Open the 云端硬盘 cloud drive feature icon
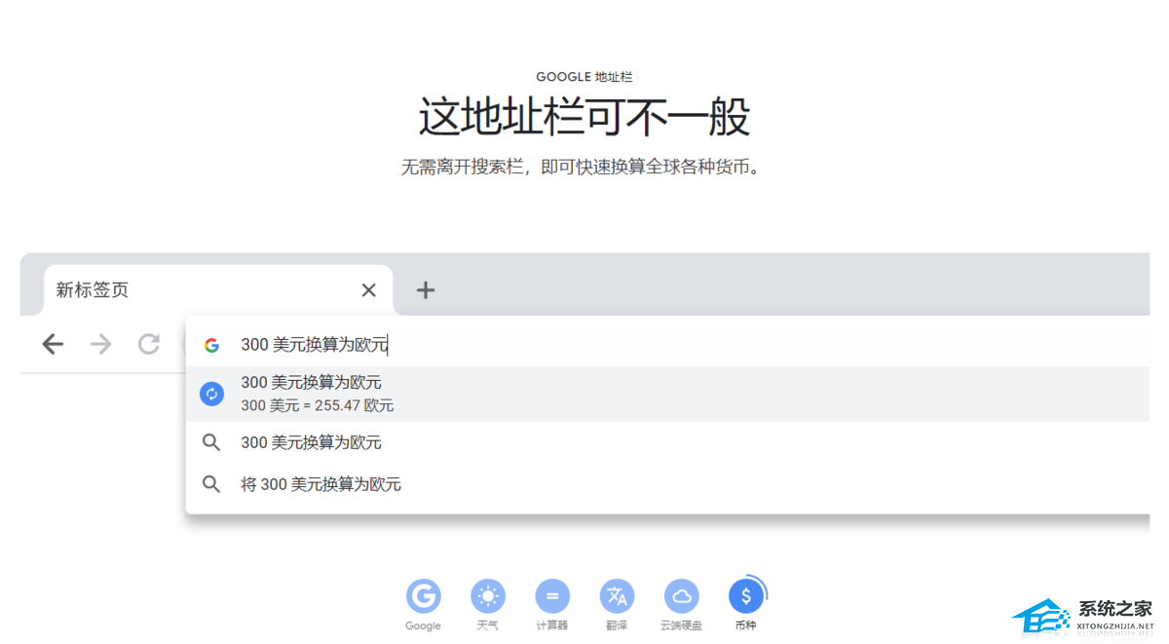Image resolution: width=1169 pixels, height=644 pixels. click(x=682, y=596)
